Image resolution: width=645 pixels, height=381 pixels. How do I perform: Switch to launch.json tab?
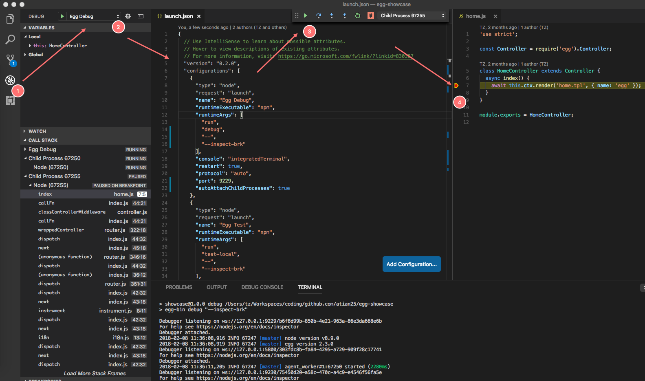click(x=178, y=16)
